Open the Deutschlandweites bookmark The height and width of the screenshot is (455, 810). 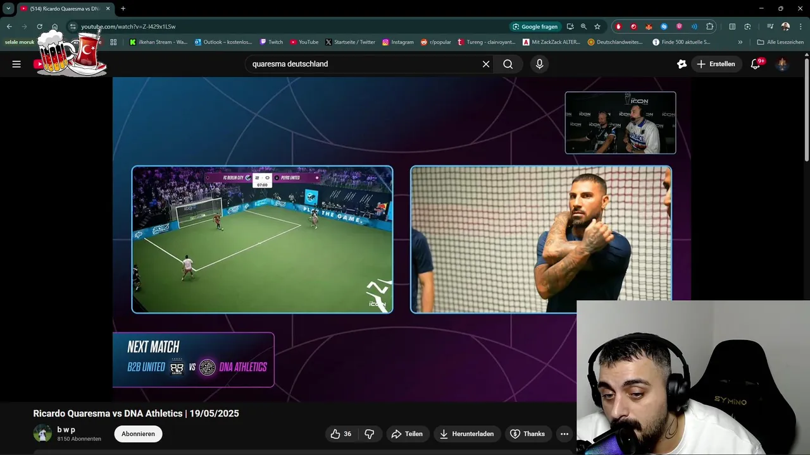point(616,42)
